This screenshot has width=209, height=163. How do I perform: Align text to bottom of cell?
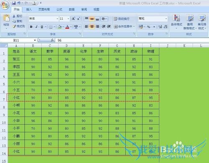pyautogui.click(x=97, y=19)
